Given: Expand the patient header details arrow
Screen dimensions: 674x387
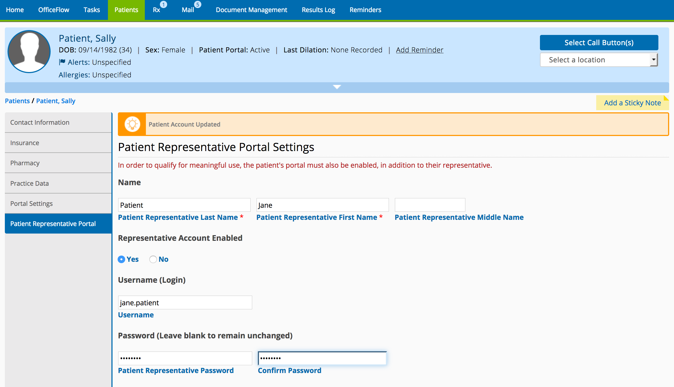Looking at the screenshot, I should tap(337, 87).
